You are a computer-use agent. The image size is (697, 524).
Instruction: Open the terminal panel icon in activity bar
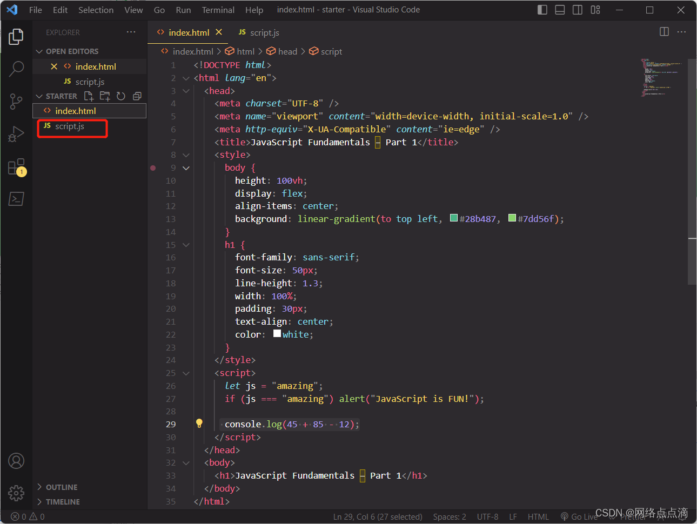[x=16, y=199]
